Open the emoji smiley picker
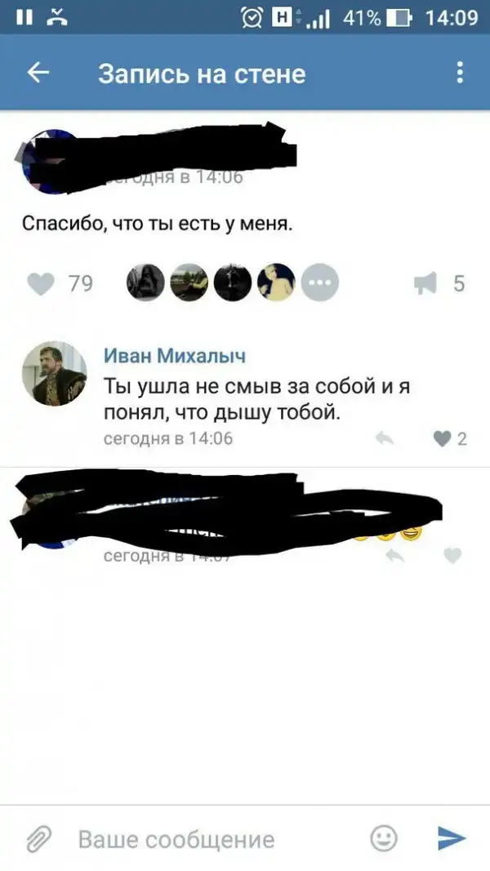This screenshot has height=871, width=490. 384,838
